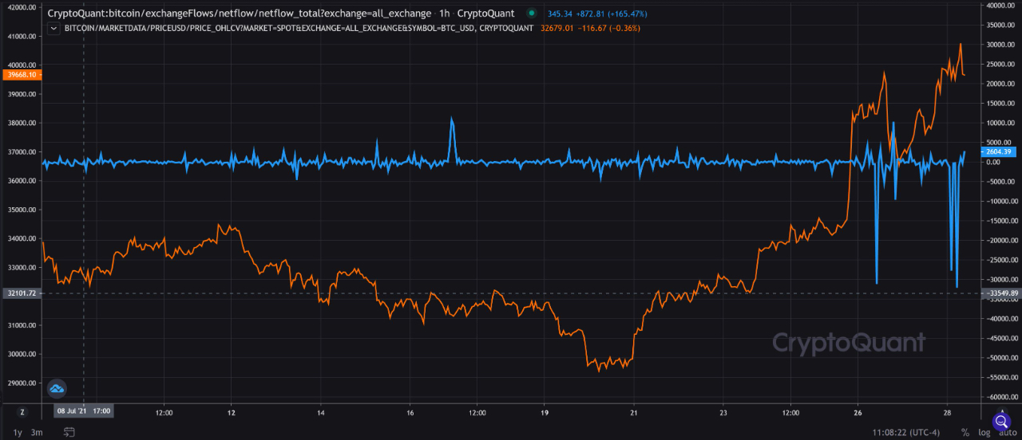Click the 32101.72 crosshair price label
Screen dimensions: 1022x440
(22, 293)
